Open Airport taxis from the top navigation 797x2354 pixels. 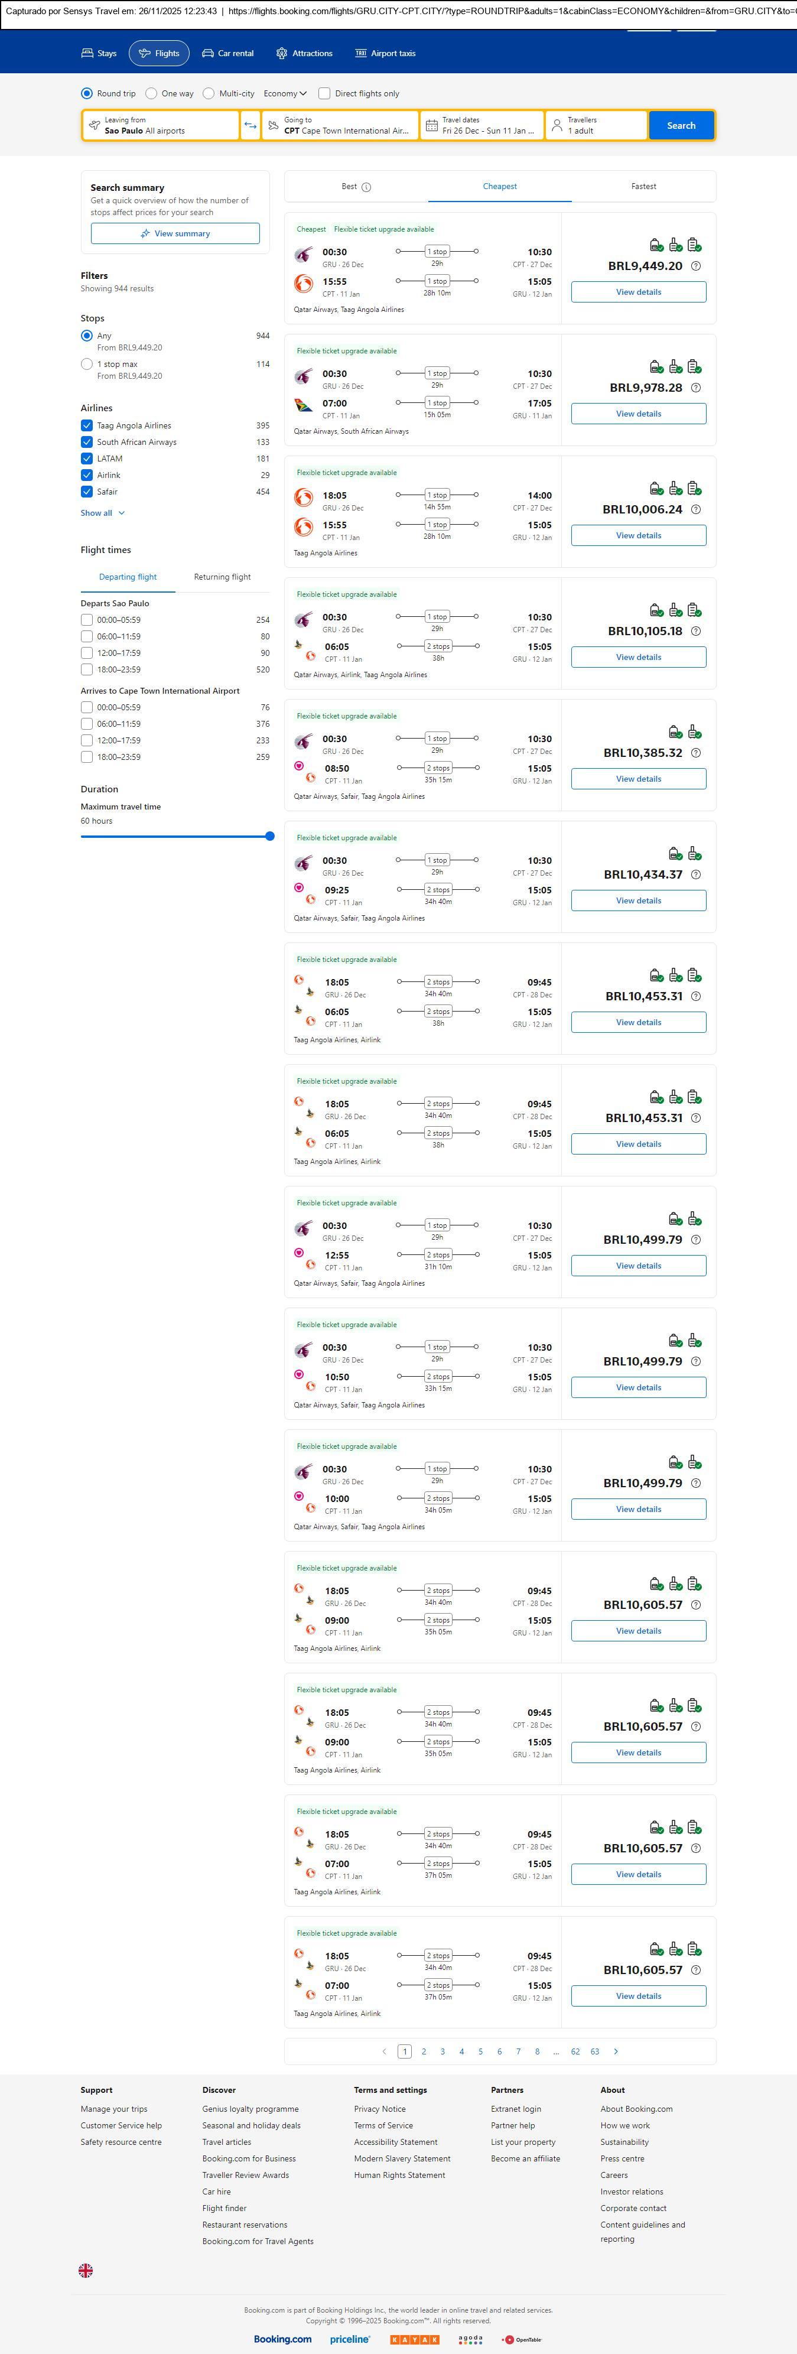(385, 53)
